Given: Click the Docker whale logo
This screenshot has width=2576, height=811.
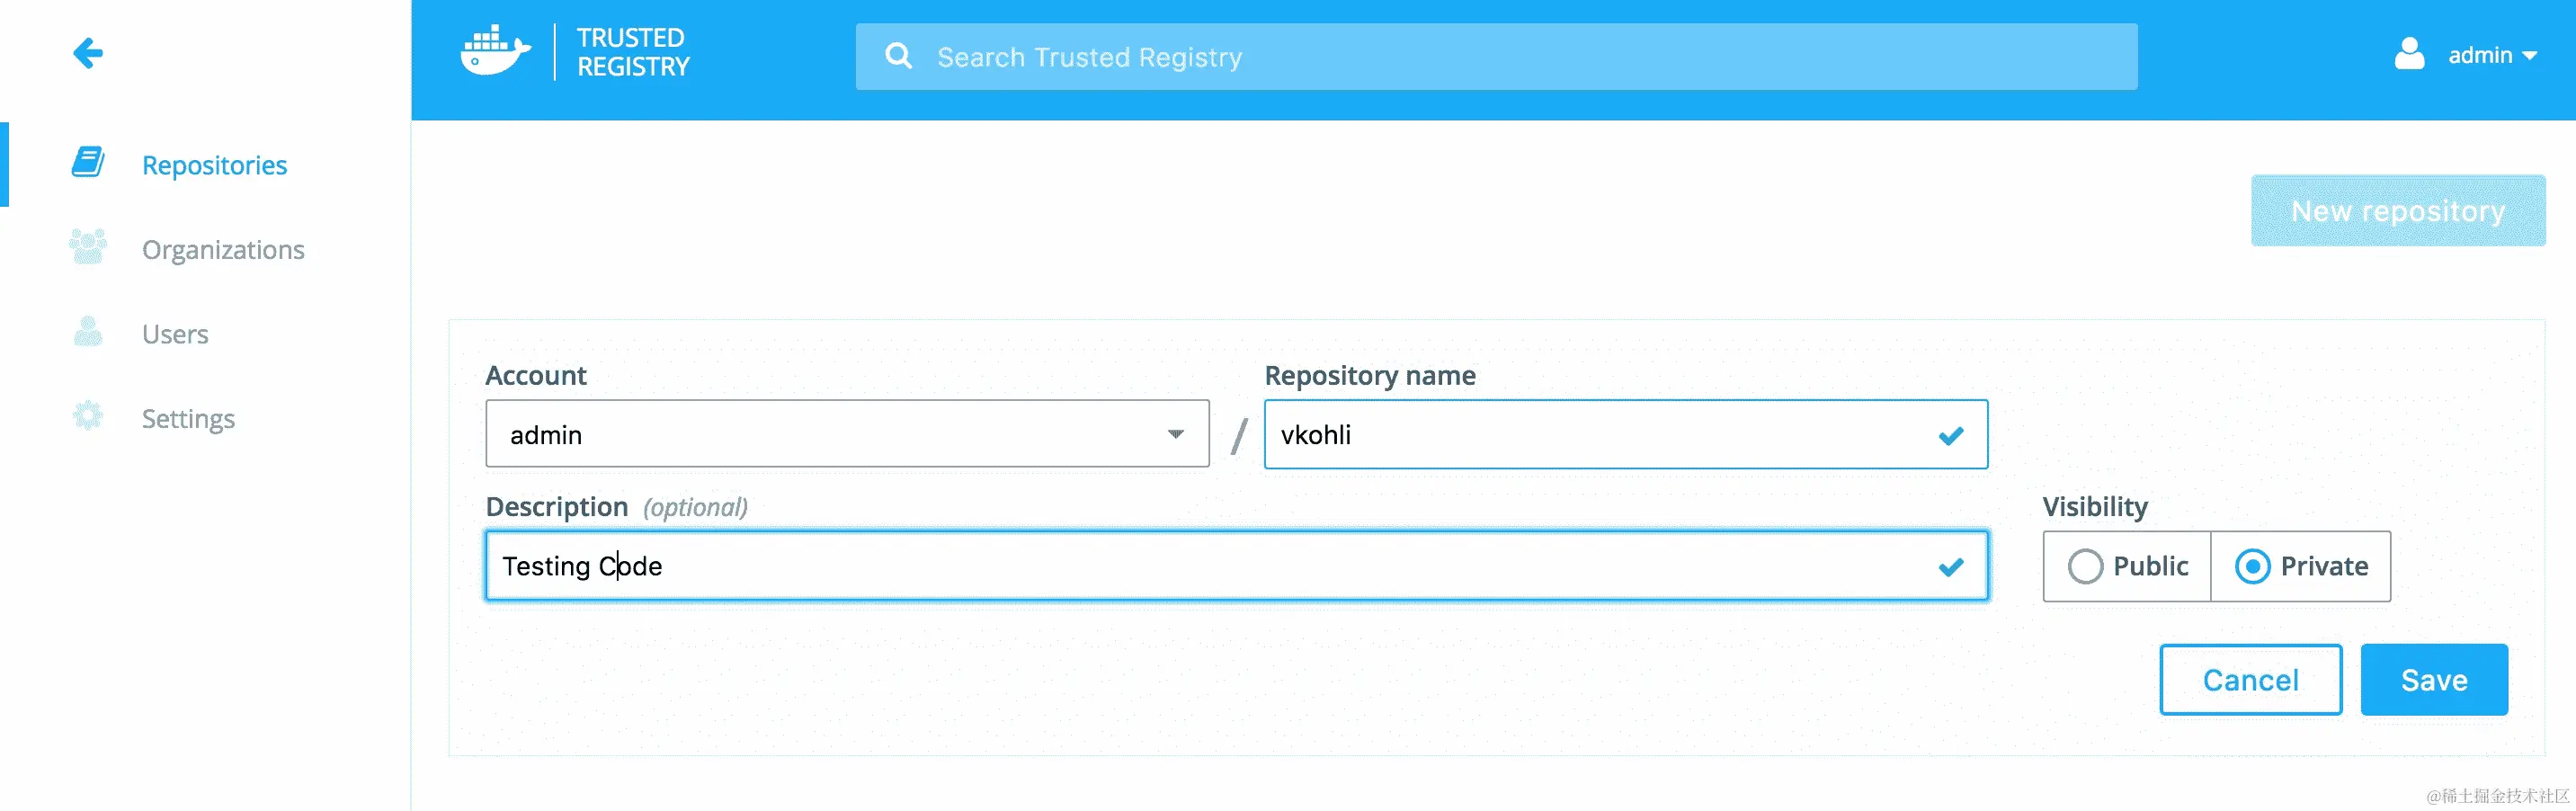Looking at the screenshot, I should tap(494, 50).
